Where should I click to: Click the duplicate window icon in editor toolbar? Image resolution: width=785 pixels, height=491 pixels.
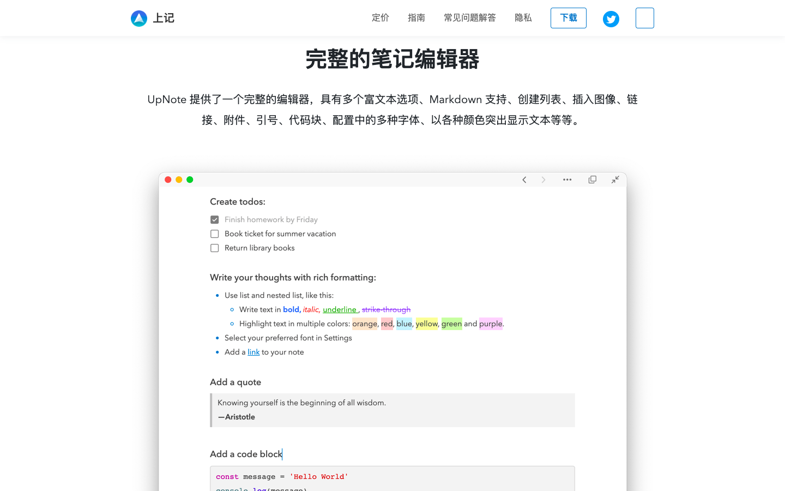pyautogui.click(x=593, y=179)
